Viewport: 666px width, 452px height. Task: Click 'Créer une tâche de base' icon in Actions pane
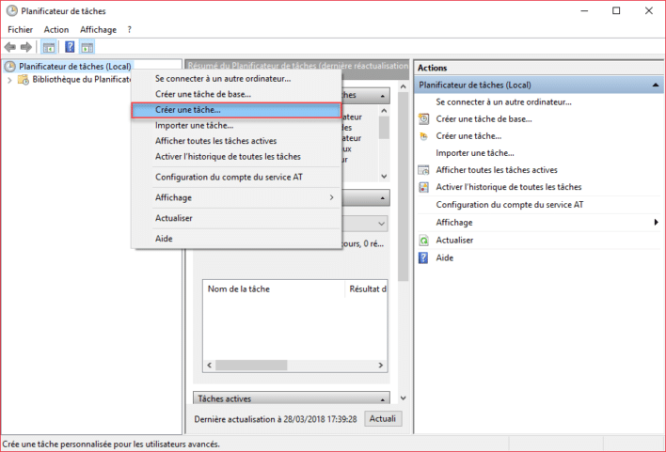(x=424, y=118)
